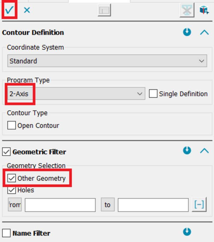214x242 pixels.
Task: Enable the Single Definition checkbox
Action: pos(153,94)
